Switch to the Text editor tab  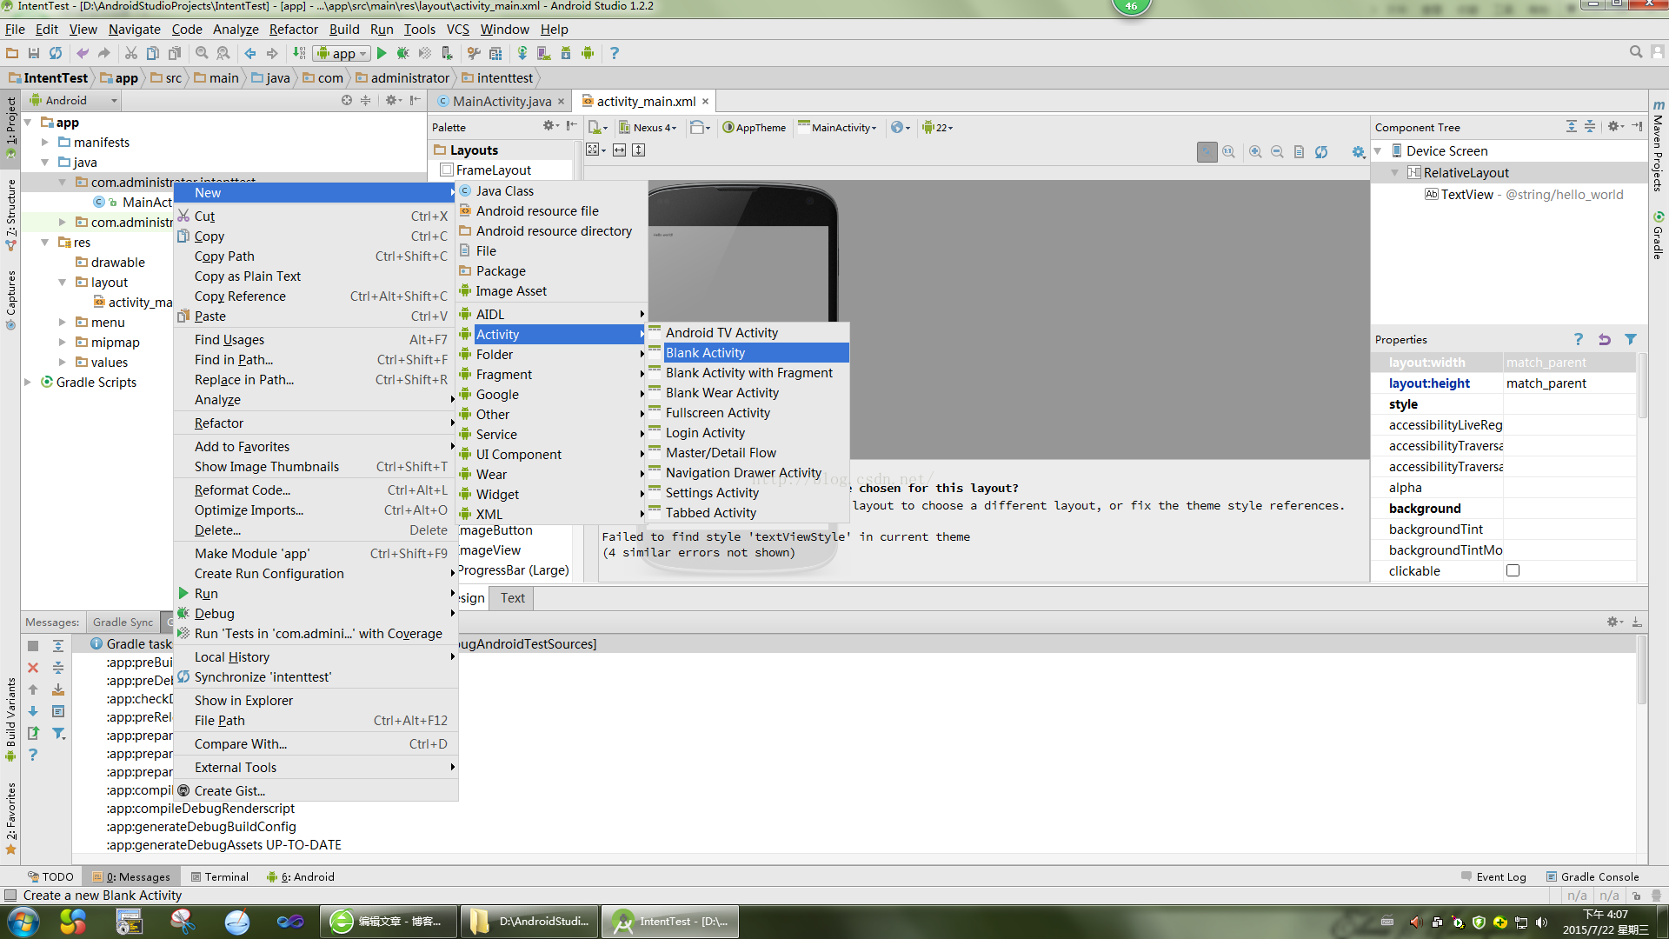[x=512, y=598]
